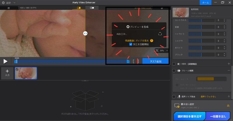Open the ホーム tab
Viewport: 233px width, 121px height.
point(206,2)
